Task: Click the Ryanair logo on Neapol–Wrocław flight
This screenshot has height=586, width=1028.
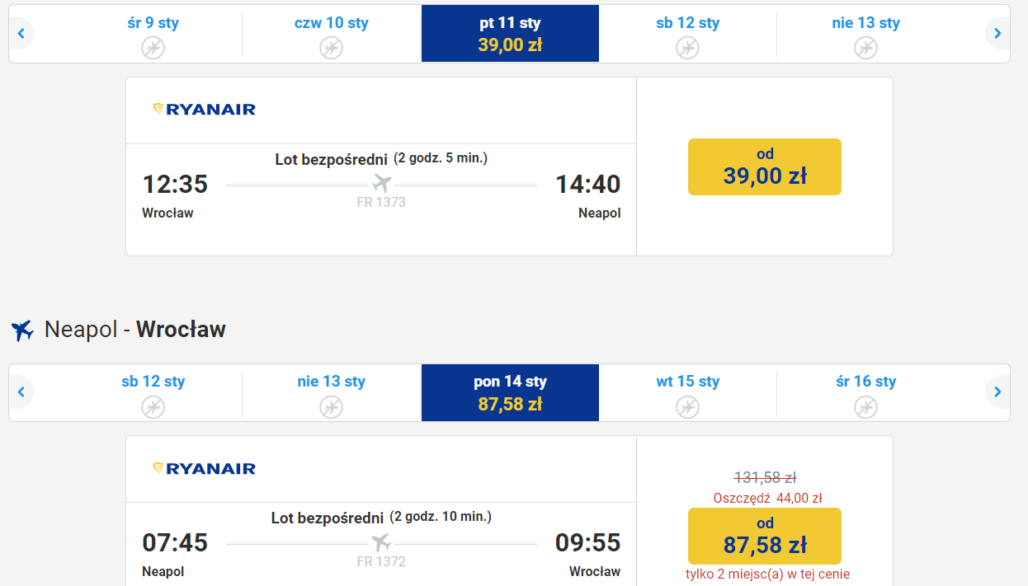Action: click(x=205, y=468)
